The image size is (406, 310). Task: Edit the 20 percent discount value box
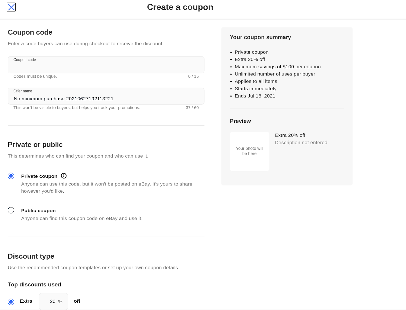coord(53,301)
